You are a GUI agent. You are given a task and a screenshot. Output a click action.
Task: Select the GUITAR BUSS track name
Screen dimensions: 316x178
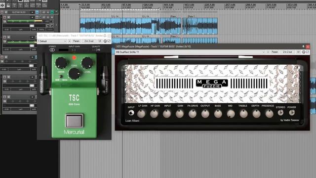[x=19, y=12]
